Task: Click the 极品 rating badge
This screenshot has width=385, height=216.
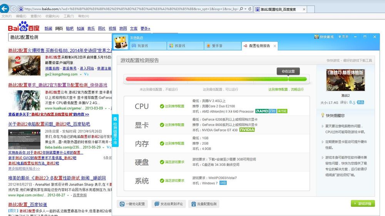Action: pos(360,102)
